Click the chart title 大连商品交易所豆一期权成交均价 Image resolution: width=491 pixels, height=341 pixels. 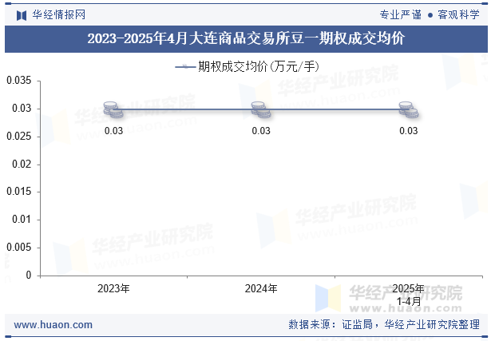point(246,39)
